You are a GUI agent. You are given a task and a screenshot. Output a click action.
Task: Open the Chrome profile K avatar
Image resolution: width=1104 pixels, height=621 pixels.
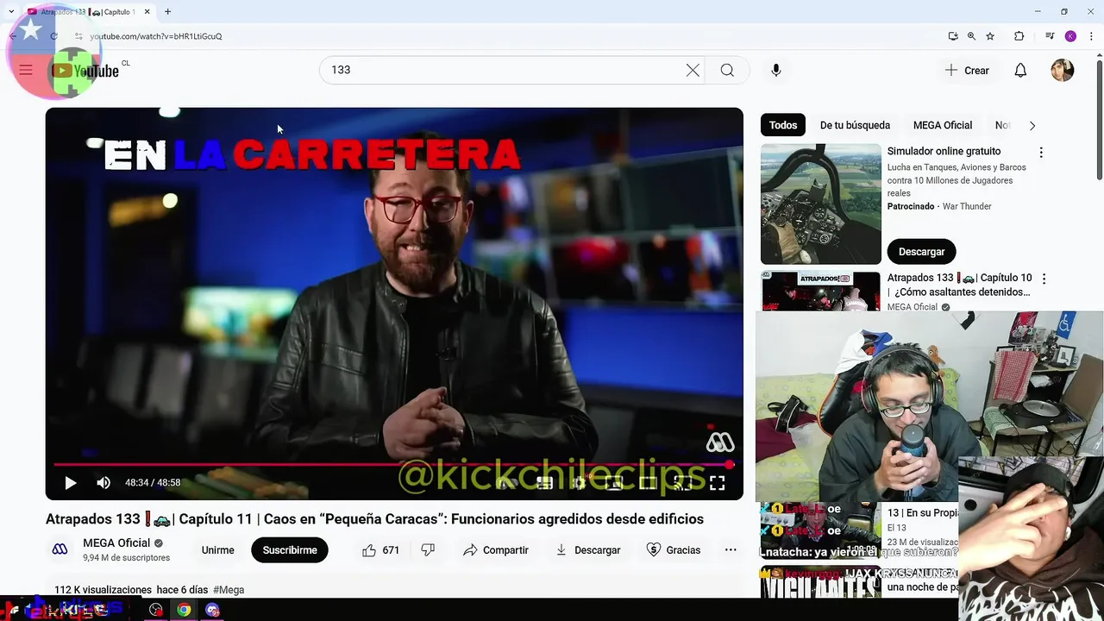(x=1070, y=36)
